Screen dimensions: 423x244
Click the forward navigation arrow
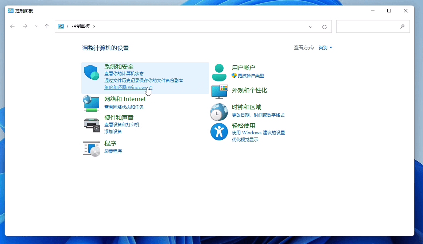pos(25,26)
